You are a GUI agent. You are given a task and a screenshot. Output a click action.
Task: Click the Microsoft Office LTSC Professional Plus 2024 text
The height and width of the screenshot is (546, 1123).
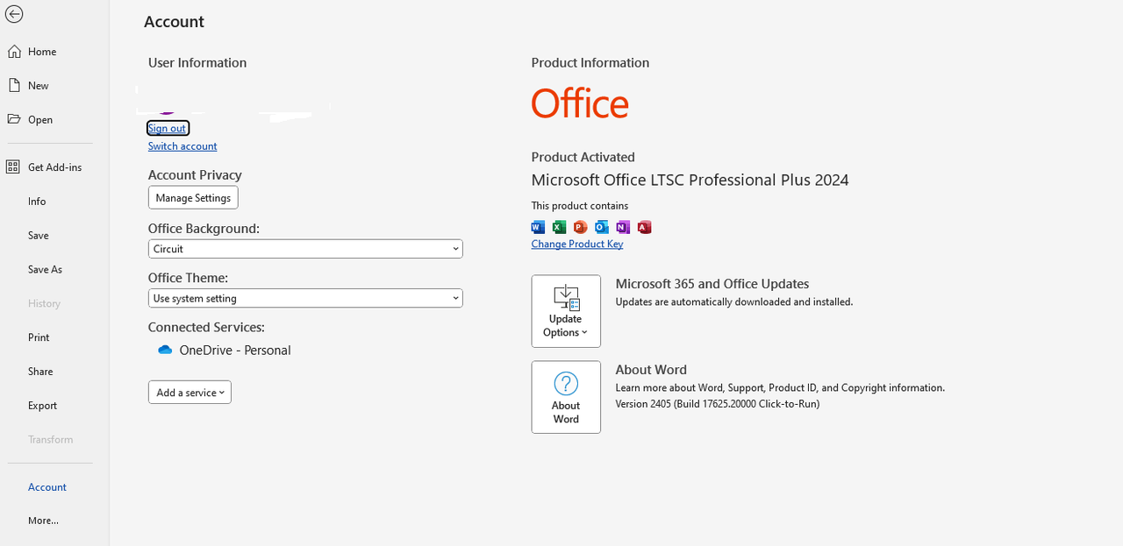[x=690, y=180]
